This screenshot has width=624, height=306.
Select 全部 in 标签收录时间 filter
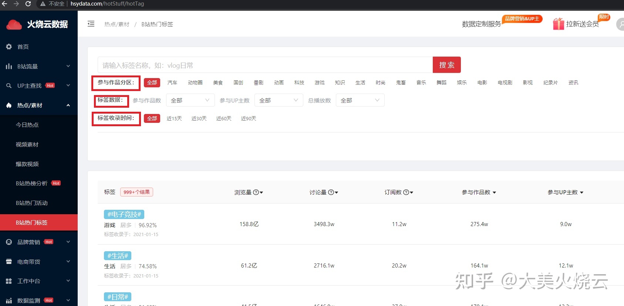(152, 118)
